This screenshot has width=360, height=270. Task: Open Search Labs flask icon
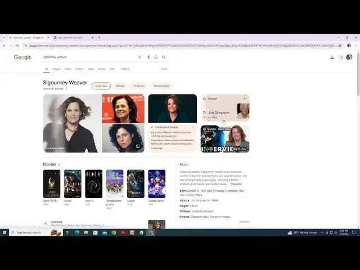point(332,57)
